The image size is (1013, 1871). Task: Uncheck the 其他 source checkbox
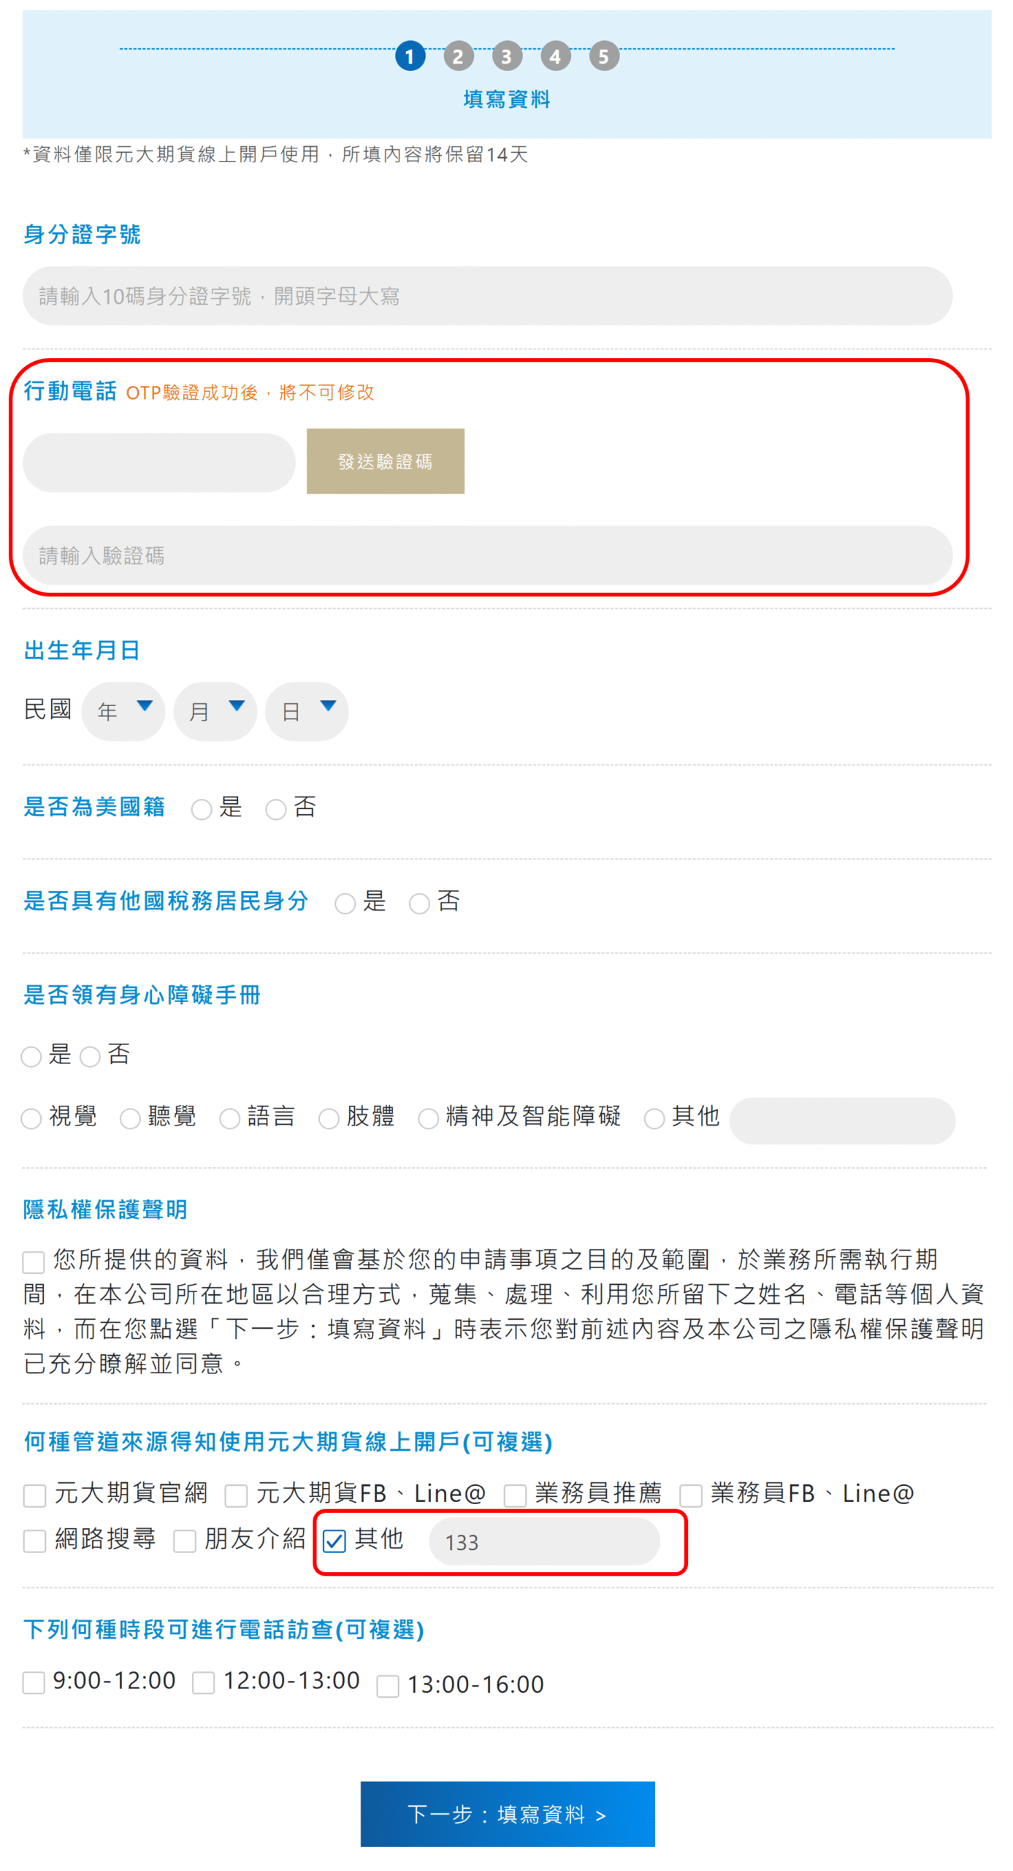[335, 1540]
